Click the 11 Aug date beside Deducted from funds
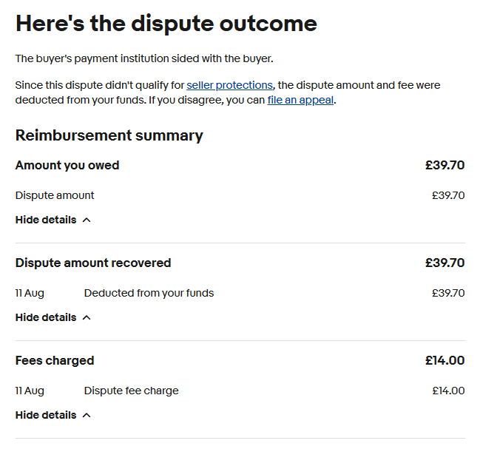Screen dimensions: 483x449 (30, 293)
